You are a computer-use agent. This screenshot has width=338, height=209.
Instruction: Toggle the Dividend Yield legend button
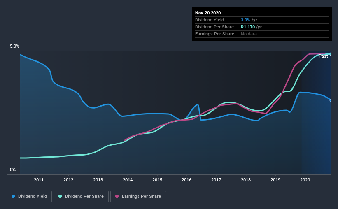(29, 197)
